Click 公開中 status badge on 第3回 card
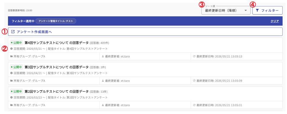Viewport: 287px width, 114px height. pyautogui.click(x=17, y=67)
